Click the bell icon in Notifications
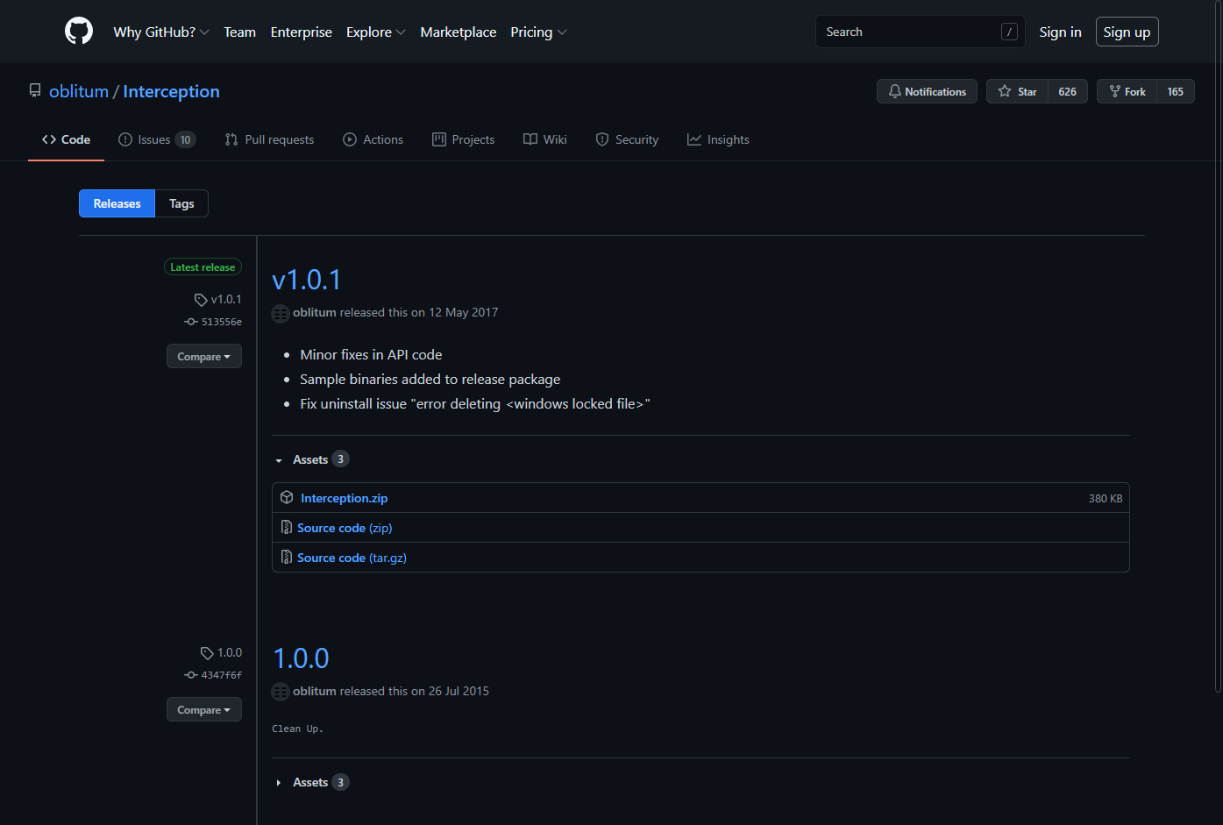Screen dimensions: 1223x825 point(894,91)
